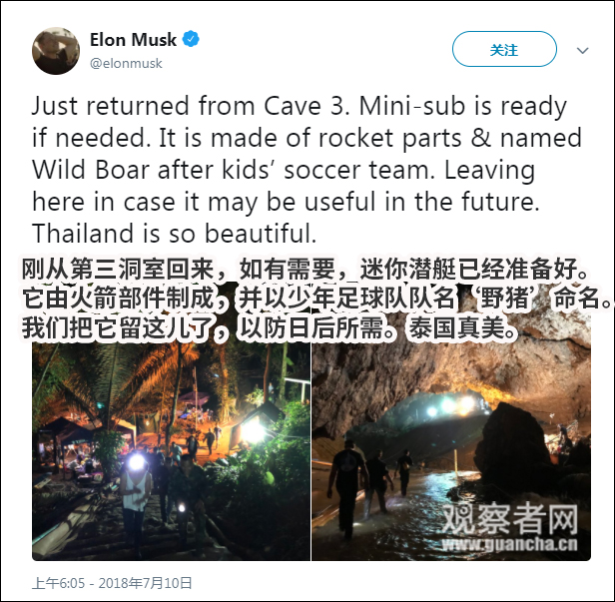Follow the account with the 关注 button
The height and width of the screenshot is (602, 615).
pyautogui.click(x=504, y=49)
